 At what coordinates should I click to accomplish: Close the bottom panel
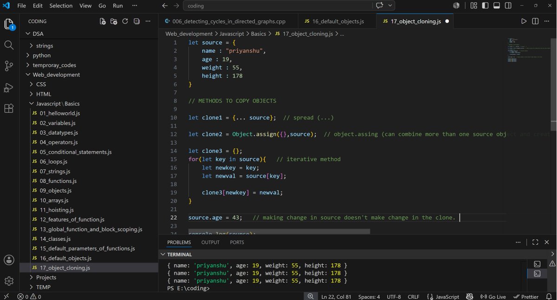pos(547,242)
